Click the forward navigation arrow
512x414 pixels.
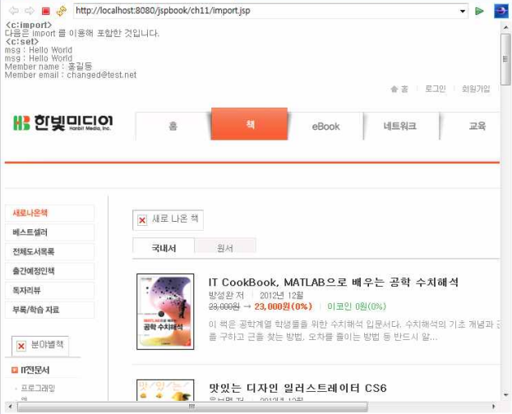30,11
